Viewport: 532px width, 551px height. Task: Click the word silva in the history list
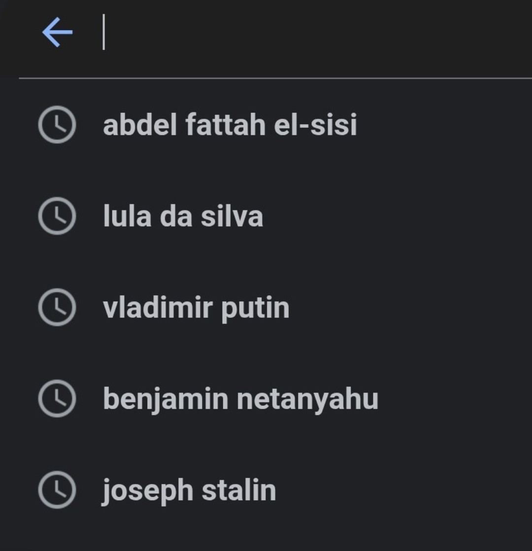(x=232, y=216)
